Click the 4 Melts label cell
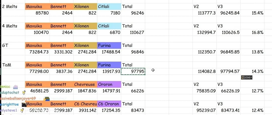 click(13, 26)
